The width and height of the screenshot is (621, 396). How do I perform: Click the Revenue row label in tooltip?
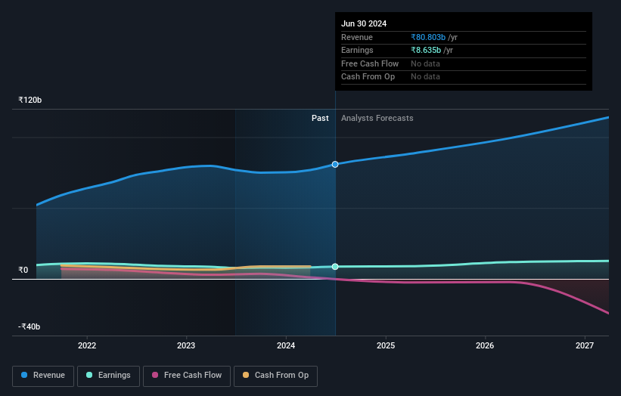[x=357, y=37]
